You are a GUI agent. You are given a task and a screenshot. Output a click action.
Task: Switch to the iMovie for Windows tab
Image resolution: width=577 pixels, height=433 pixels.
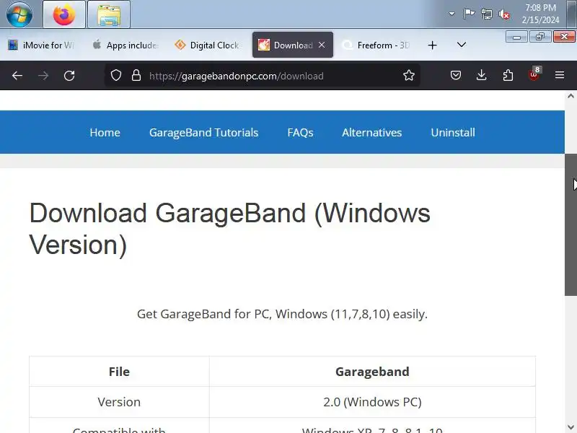pyautogui.click(x=41, y=45)
